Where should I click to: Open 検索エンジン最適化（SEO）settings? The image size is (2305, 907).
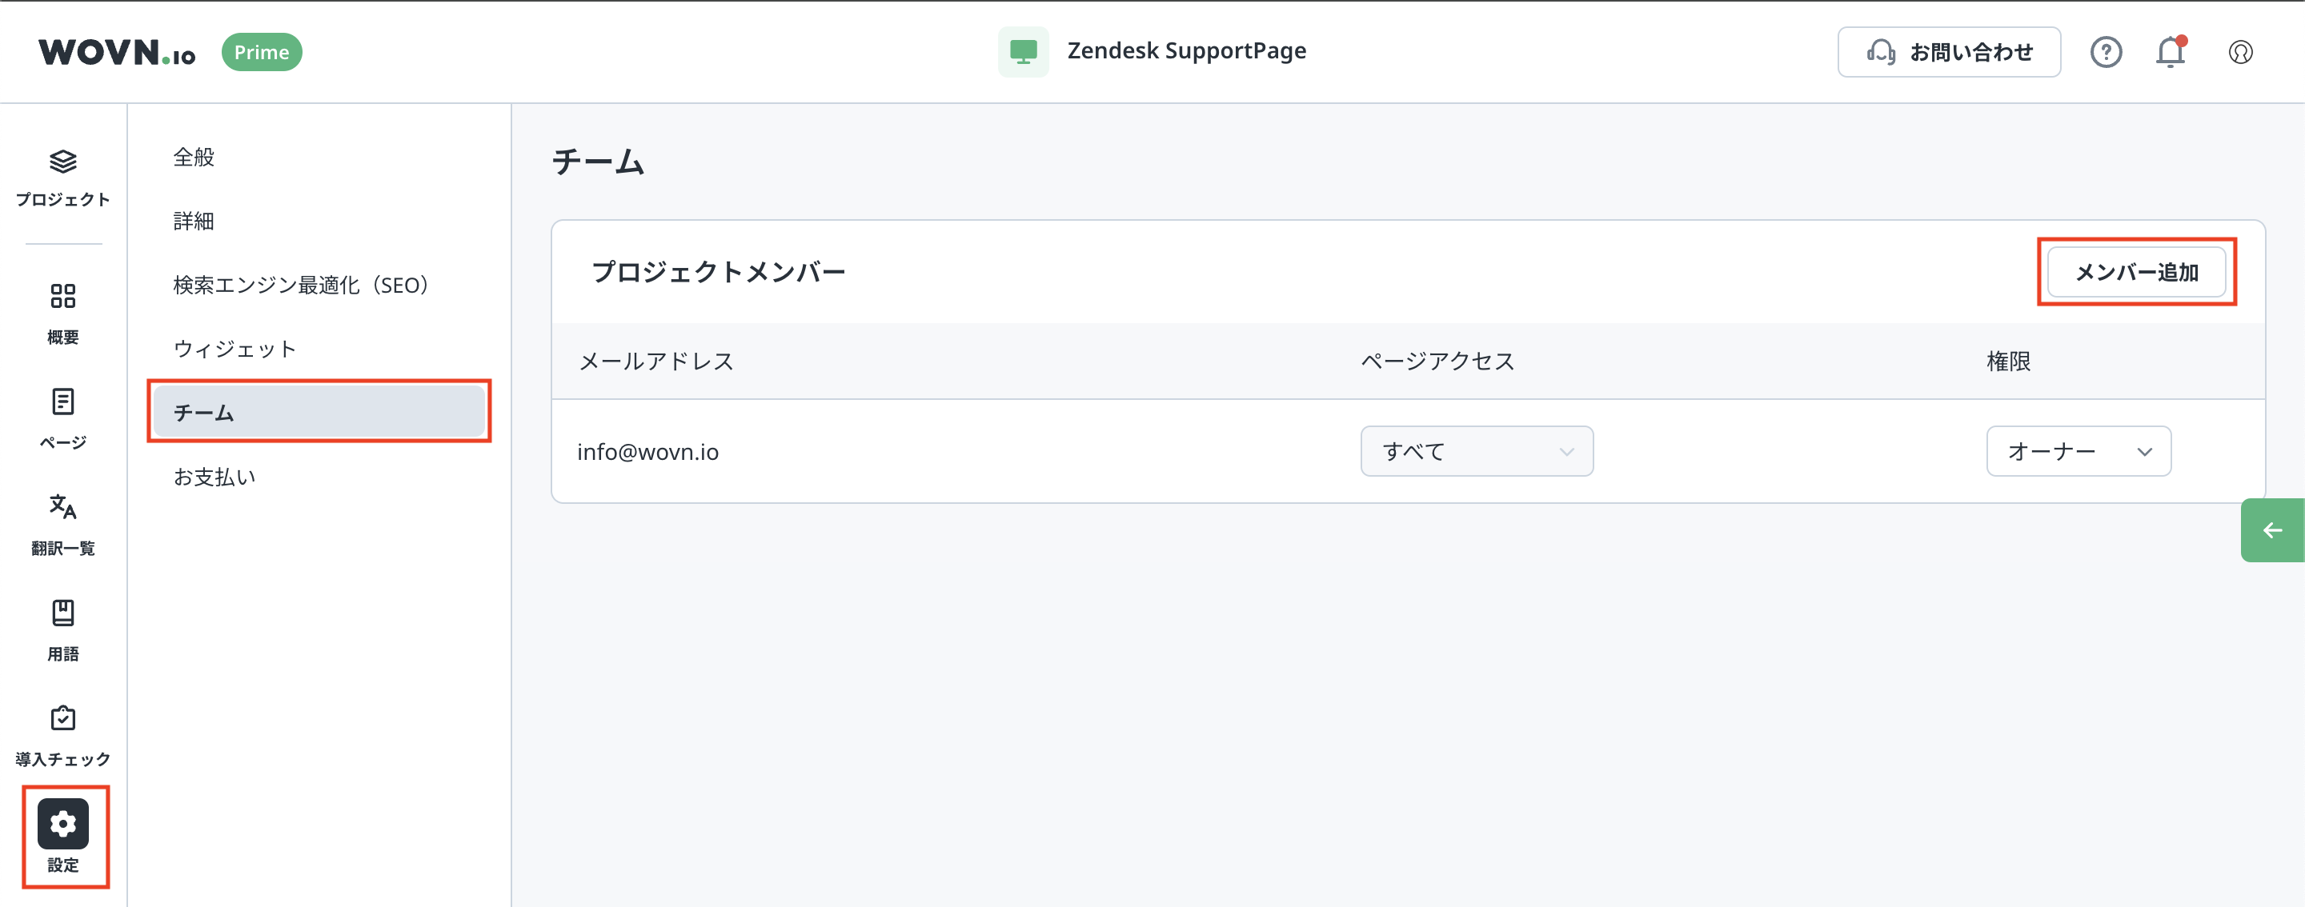(301, 286)
